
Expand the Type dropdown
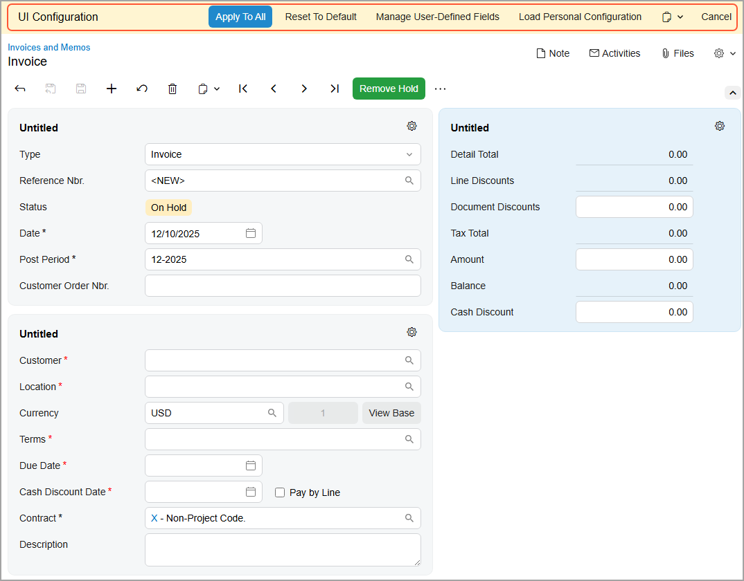pyautogui.click(x=409, y=154)
